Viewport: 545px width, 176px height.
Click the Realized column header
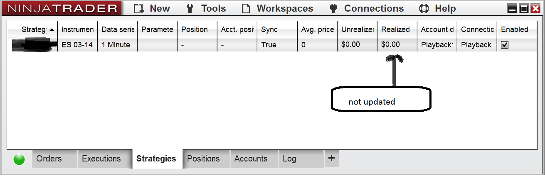tap(395, 29)
